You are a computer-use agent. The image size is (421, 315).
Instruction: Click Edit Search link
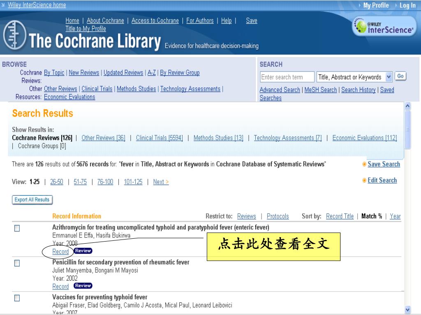coord(382,180)
